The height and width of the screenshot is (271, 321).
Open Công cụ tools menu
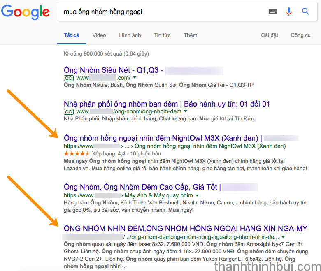(300, 35)
